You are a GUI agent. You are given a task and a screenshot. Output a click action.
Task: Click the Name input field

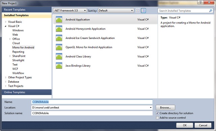click(x=92, y=102)
